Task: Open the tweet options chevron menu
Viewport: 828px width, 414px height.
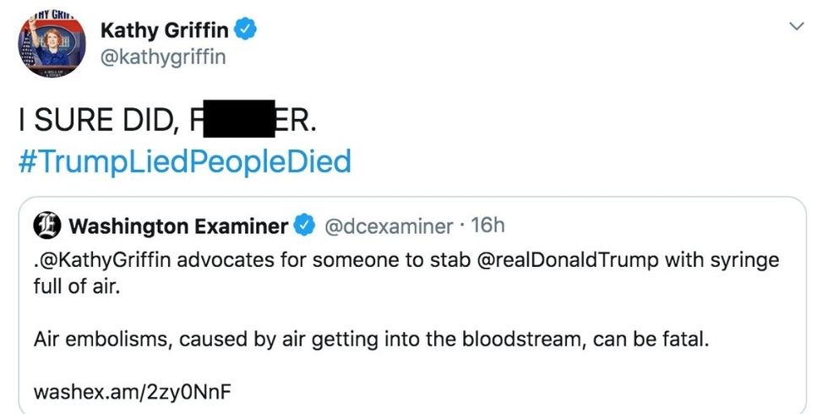Action: tap(796, 27)
